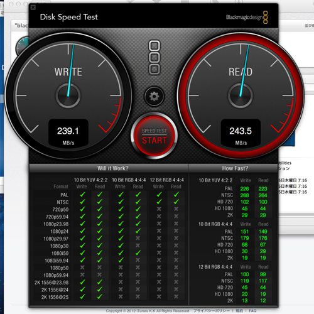Click the Blackmagicdesign logo

coord(247,17)
